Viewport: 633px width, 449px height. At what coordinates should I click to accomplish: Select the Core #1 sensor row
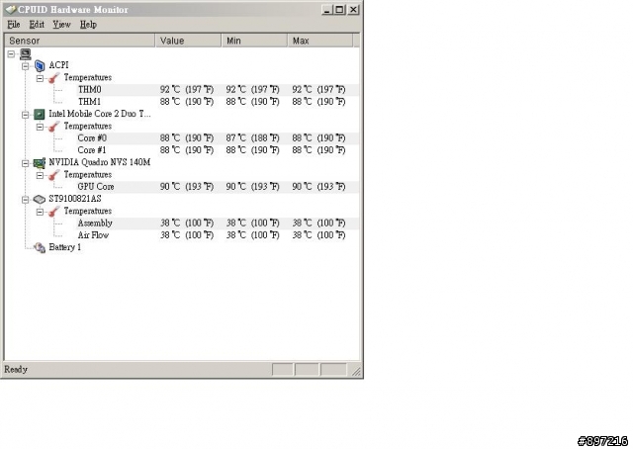click(x=218, y=150)
